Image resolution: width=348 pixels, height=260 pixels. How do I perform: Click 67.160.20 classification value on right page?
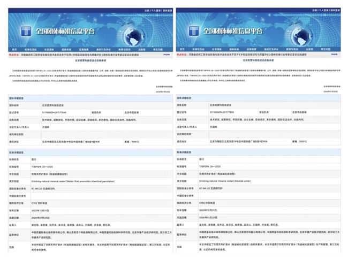coord(211,188)
